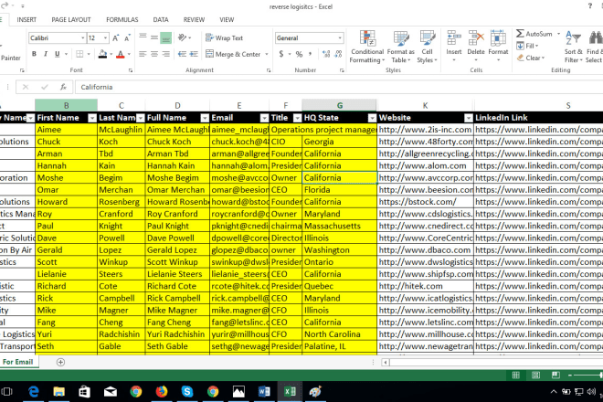Select column G header
Image resolution: width=603 pixels, height=402 pixels.
(x=340, y=105)
